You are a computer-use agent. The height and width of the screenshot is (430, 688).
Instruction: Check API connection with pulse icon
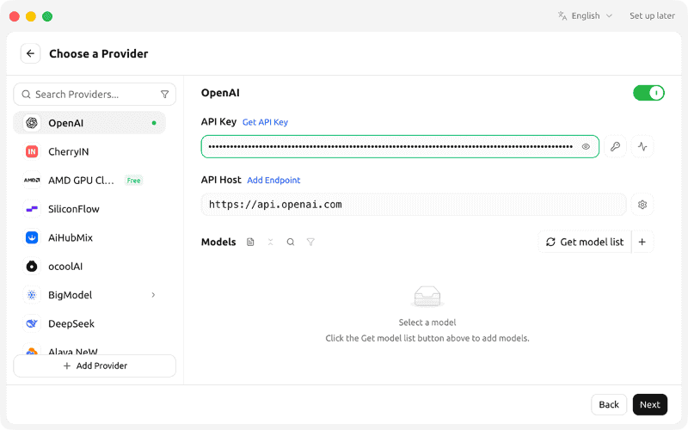[x=642, y=146]
